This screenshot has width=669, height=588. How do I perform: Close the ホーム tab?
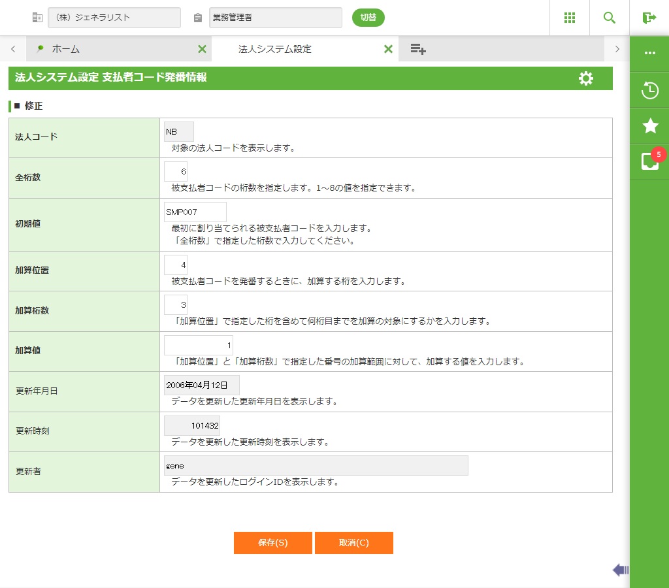[x=202, y=49]
